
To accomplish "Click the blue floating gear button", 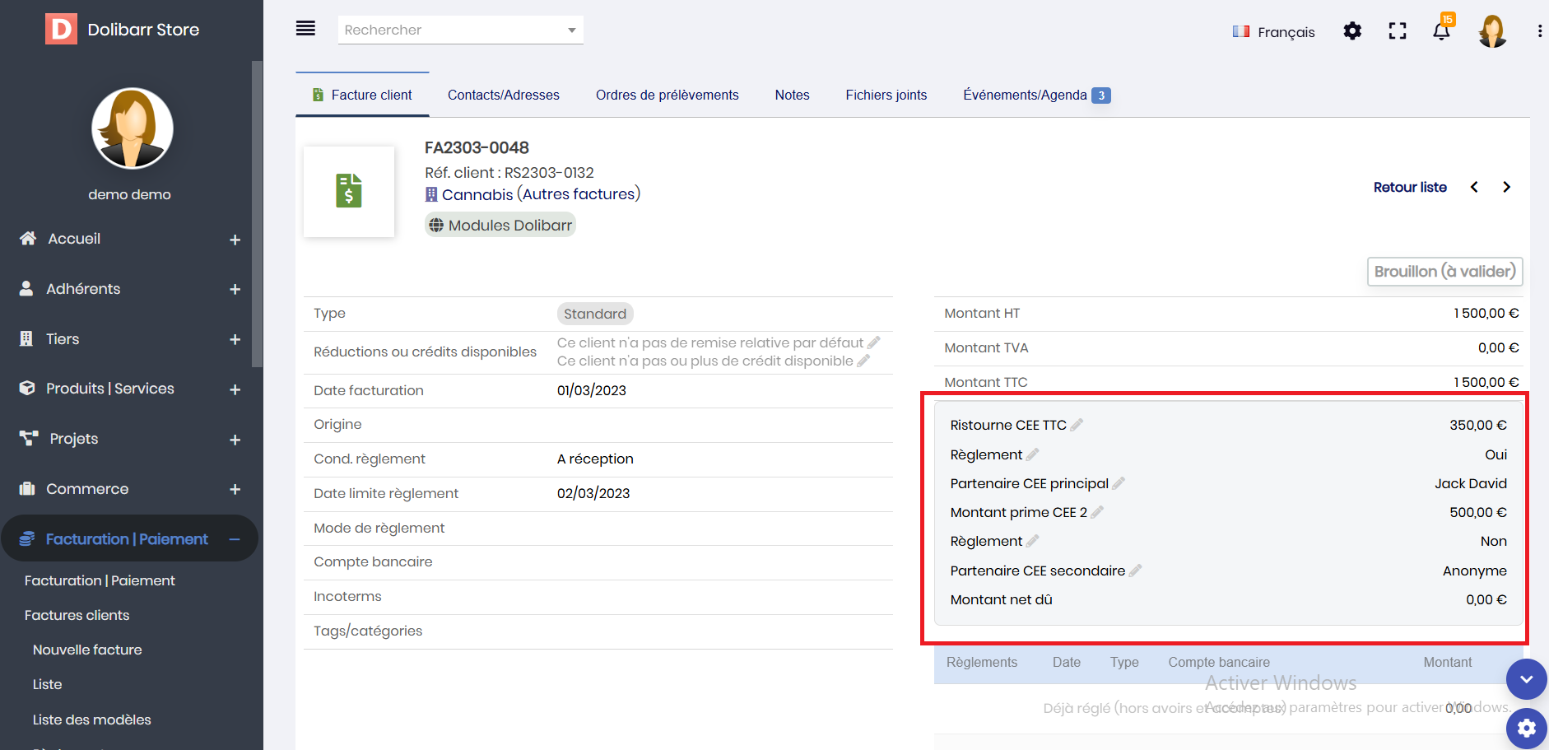I will click(x=1526, y=729).
